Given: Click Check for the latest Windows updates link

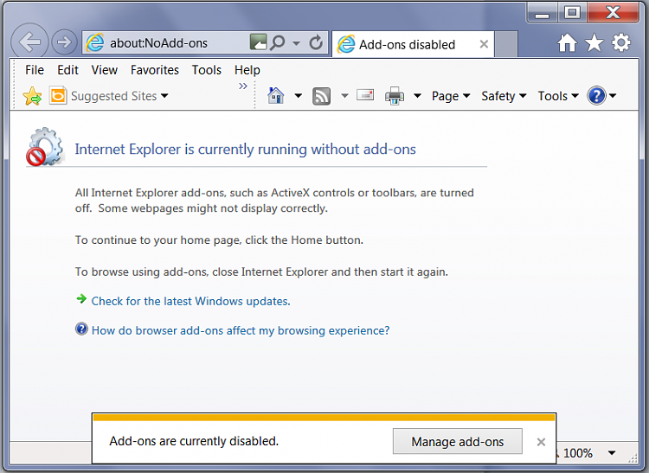Looking at the screenshot, I should click(191, 301).
